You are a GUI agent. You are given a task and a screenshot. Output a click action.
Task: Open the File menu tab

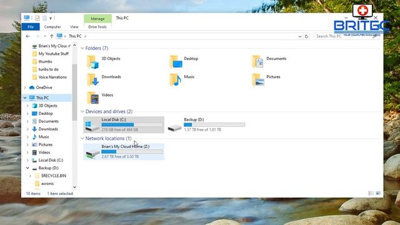click(31, 27)
